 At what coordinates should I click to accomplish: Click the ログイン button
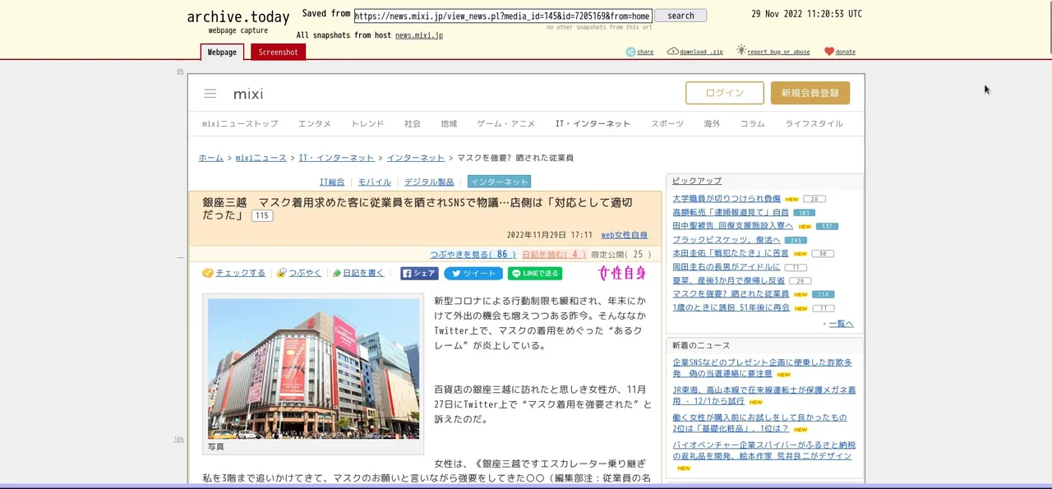tap(724, 93)
